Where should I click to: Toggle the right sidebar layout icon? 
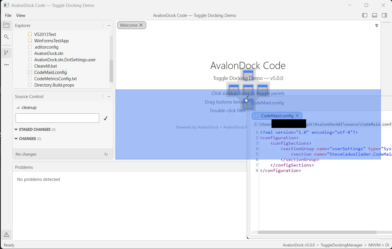384,15
